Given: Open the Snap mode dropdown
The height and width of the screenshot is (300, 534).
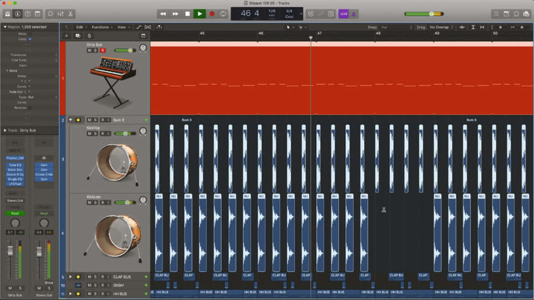Looking at the screenshot, I should click(x=397, y=27).
